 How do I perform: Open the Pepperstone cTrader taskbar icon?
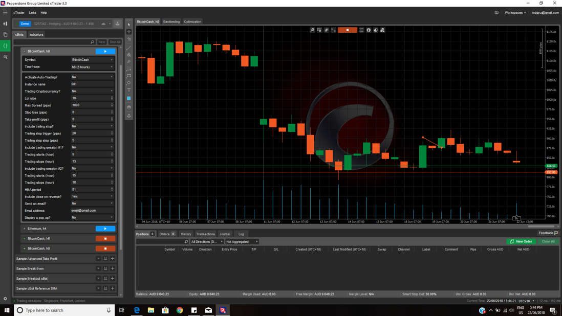(223, 310)
